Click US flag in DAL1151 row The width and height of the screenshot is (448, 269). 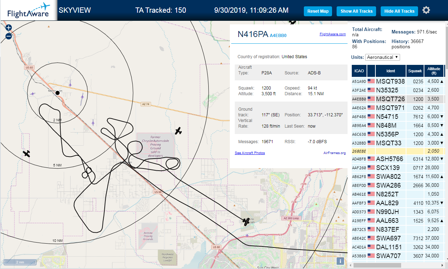click(371, 247)
